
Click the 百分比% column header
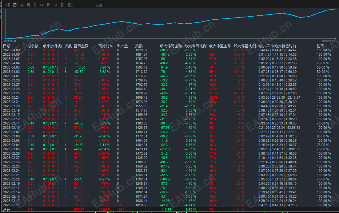105,46
